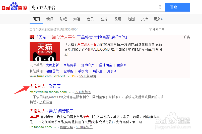The image size is (202, 134).
Task: Open the 商场同款 link
Action: tap(70, 65)
